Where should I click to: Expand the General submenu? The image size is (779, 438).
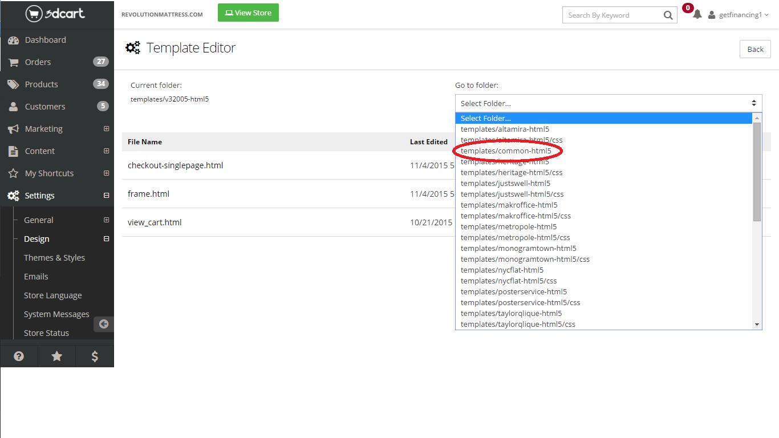[106, 220]
